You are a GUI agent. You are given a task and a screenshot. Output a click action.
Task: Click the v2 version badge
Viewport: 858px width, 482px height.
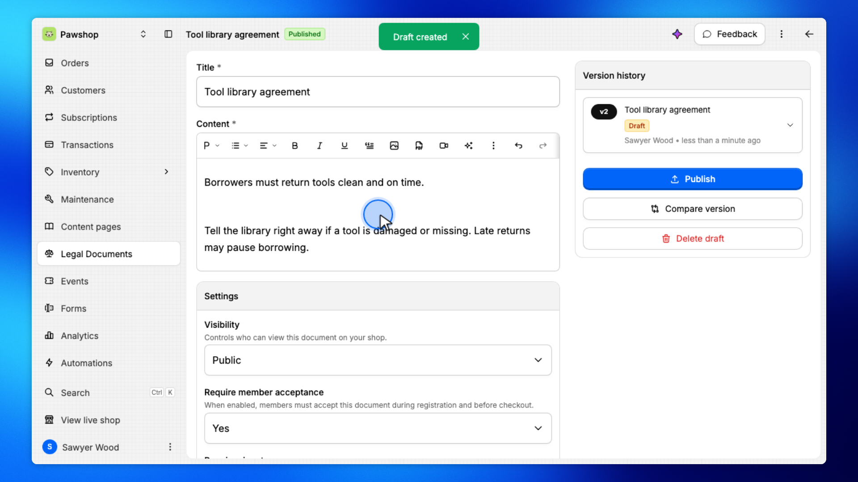click(x=604, y=112)
